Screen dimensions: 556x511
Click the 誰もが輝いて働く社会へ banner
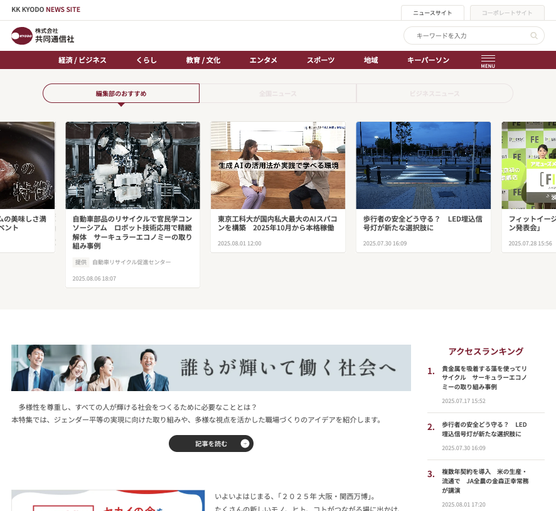tap(211, 368)
